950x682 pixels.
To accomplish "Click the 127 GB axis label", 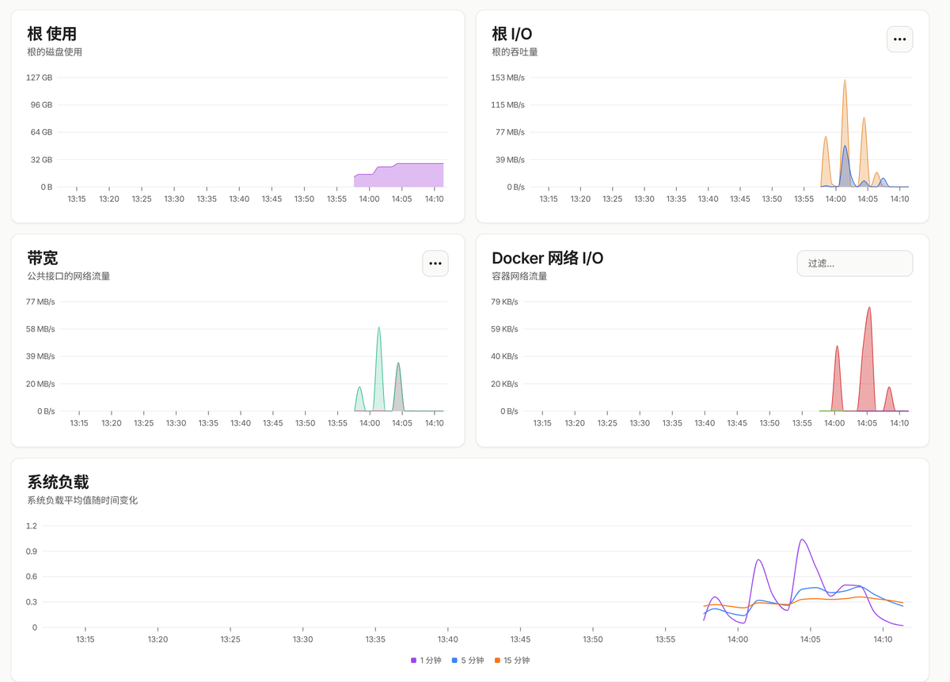I will coord(40,78).
